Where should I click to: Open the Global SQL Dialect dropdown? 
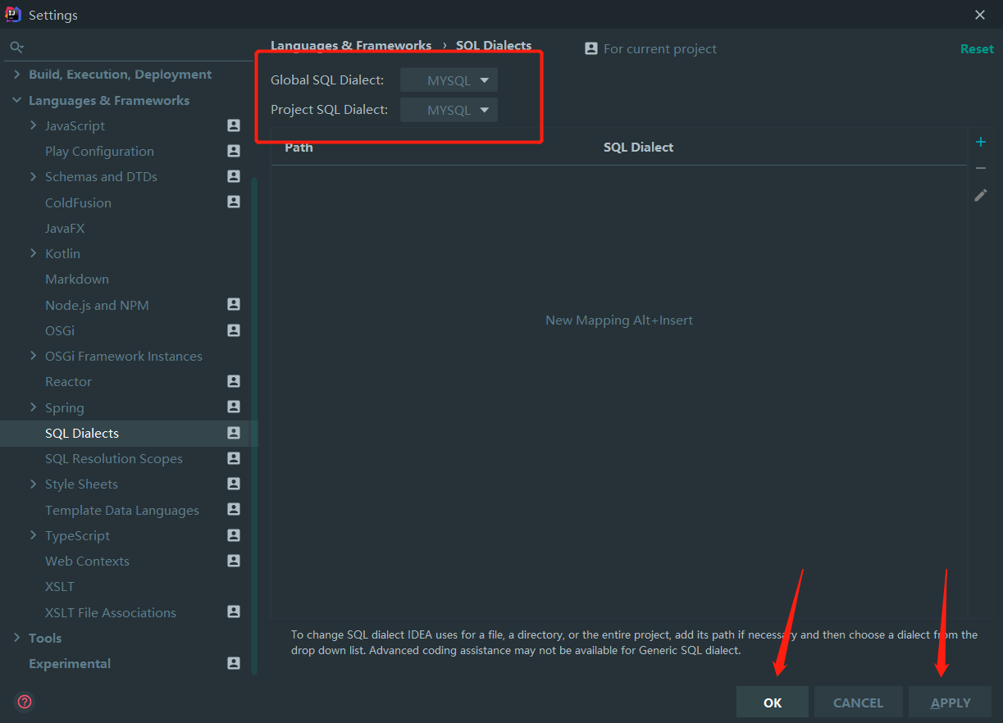pos(449,80)
